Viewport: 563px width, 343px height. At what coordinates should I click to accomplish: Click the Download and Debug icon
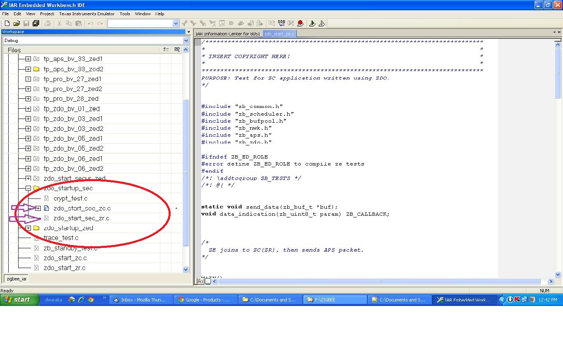tap(312, 23)
